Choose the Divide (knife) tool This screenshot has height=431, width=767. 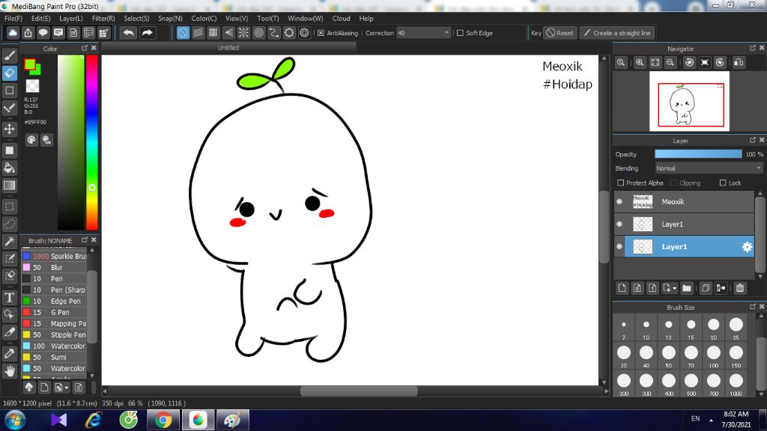click(x=9, y=332)
